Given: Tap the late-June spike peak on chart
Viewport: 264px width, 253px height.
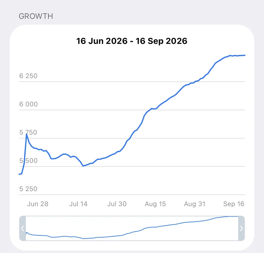Looking at the screenshot, I should click(x=27, y=134).
